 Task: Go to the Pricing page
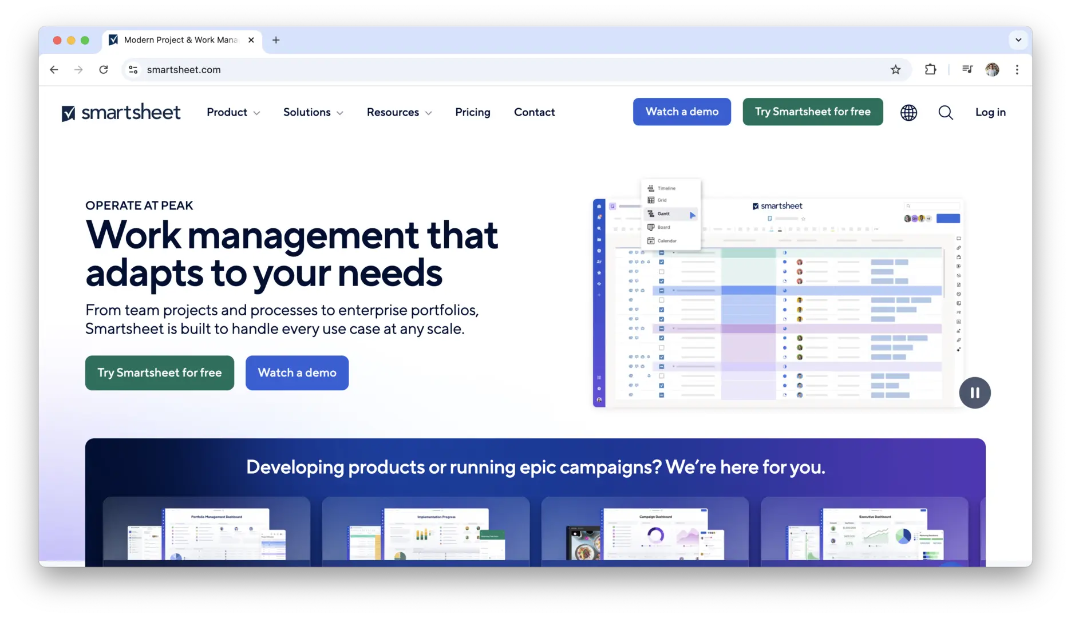(473, 112)
